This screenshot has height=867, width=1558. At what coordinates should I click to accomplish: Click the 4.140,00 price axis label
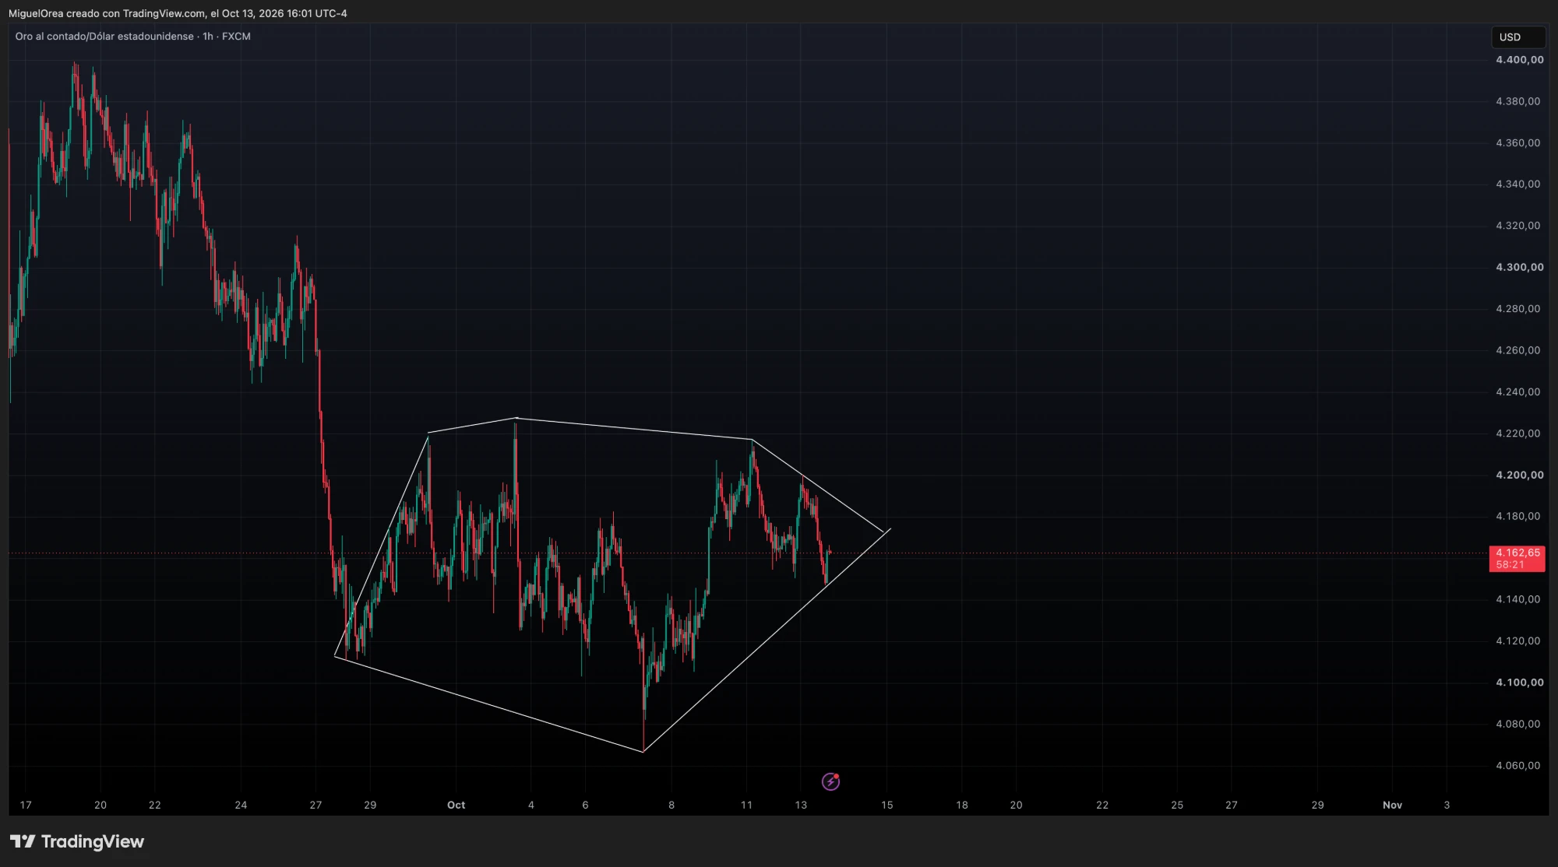click(x=1517, y=599)
